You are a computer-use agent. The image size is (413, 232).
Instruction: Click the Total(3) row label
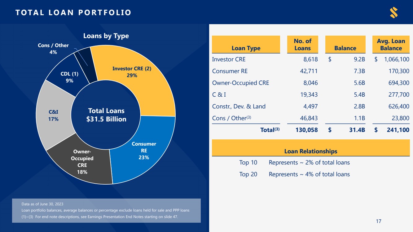coord(270,130)
